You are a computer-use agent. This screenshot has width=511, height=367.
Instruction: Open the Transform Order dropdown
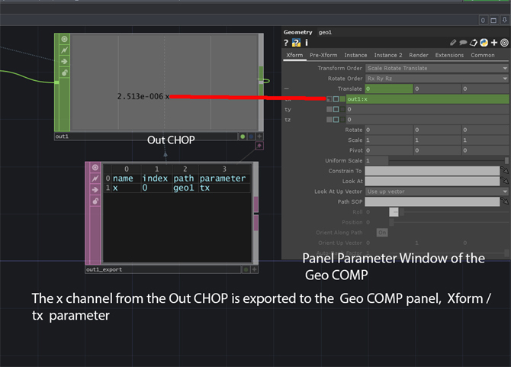[x=437, y=68]
